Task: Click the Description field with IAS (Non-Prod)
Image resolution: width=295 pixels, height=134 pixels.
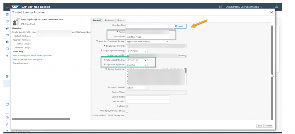Action: (x=147, y=37)
